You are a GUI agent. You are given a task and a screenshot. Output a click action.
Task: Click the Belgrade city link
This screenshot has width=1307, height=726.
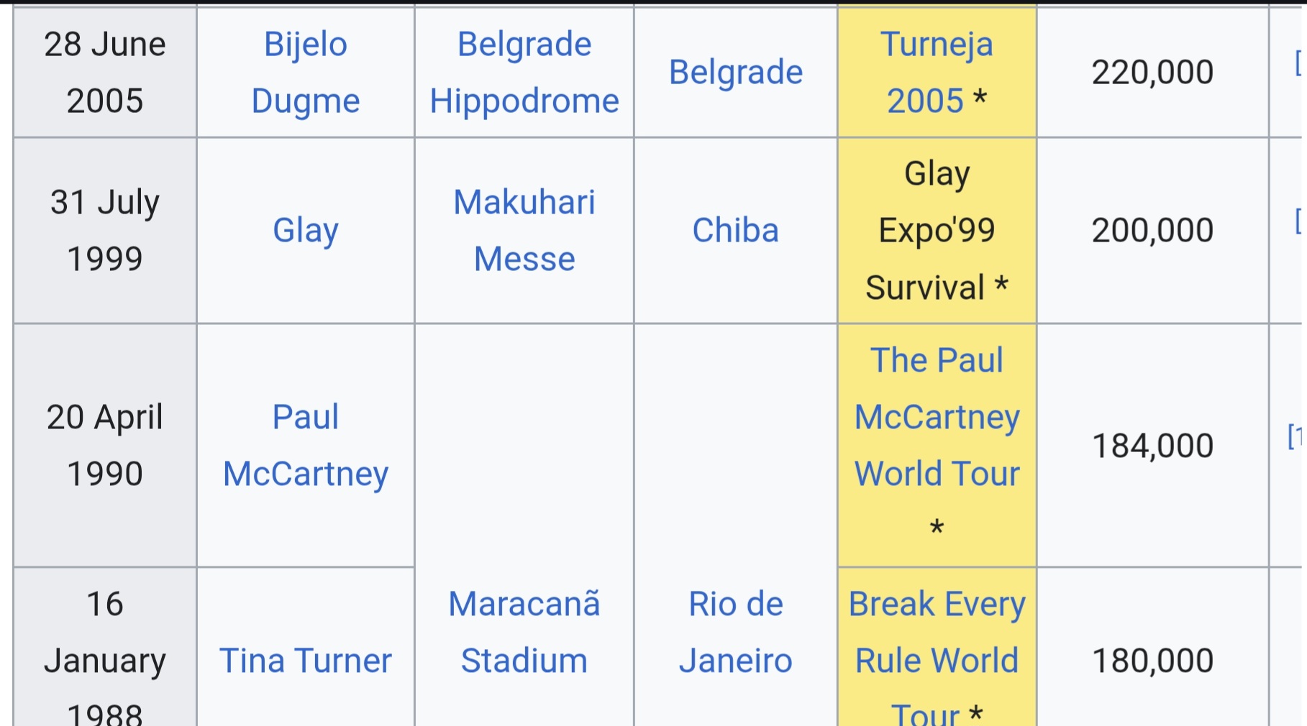(736, 72)
